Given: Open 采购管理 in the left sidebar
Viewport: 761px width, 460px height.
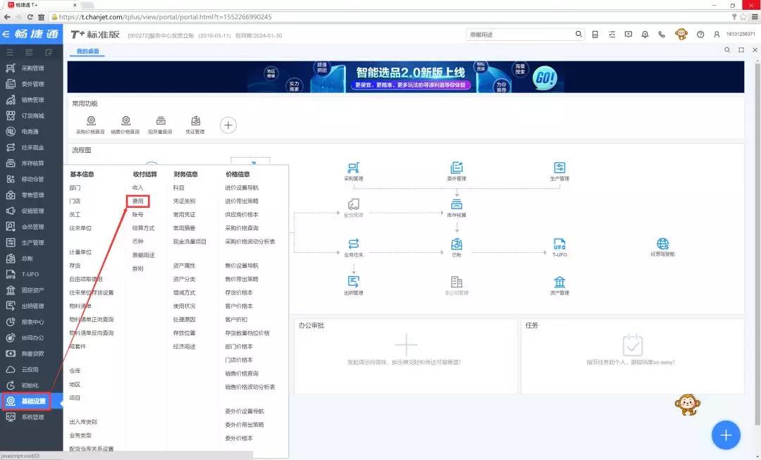Looking at the screenshot, I should point(32,68).
